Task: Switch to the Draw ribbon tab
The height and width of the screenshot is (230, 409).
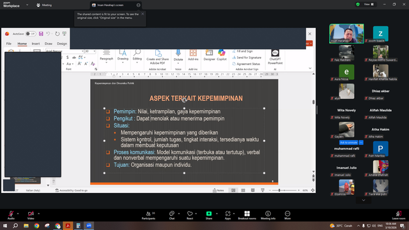Action: (49, 43)
